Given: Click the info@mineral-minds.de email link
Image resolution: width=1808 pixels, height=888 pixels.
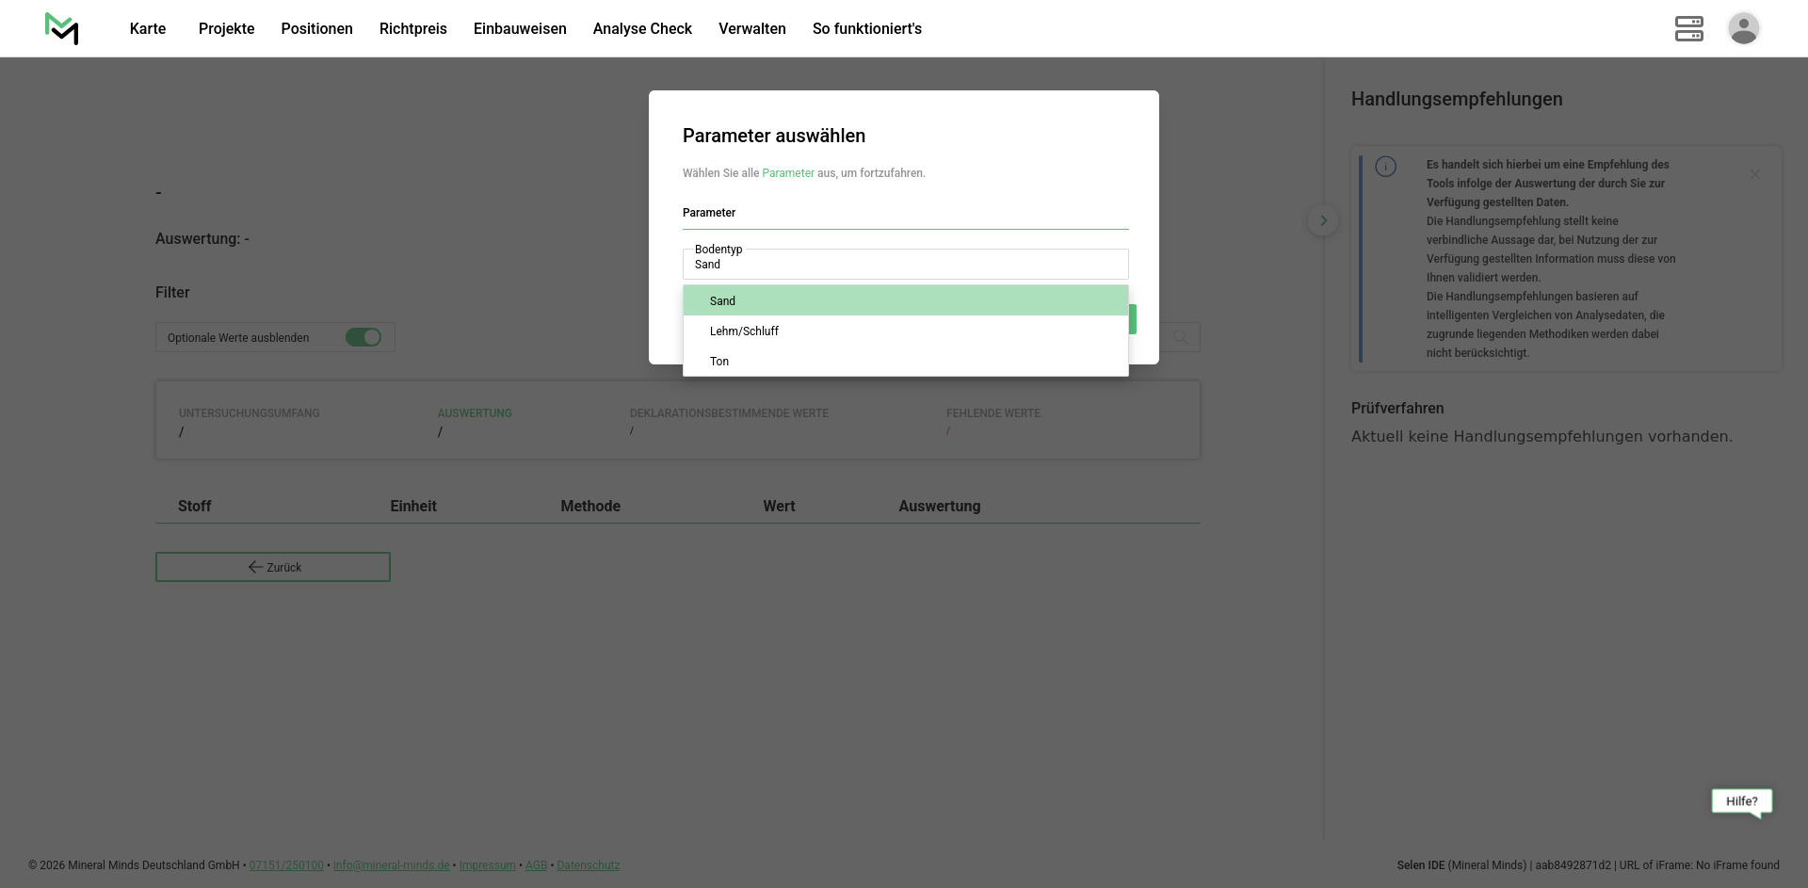Looking at the screenshot, I should point(391,865).
